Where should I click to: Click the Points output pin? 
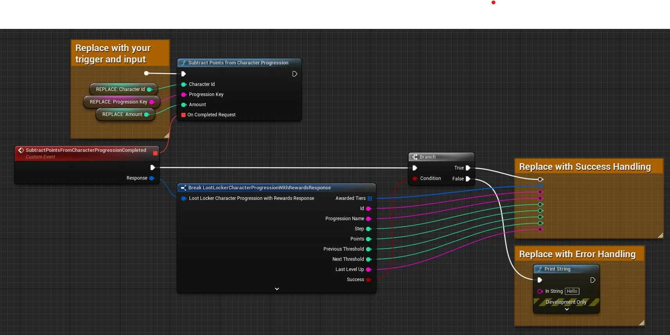pos(368,239)
